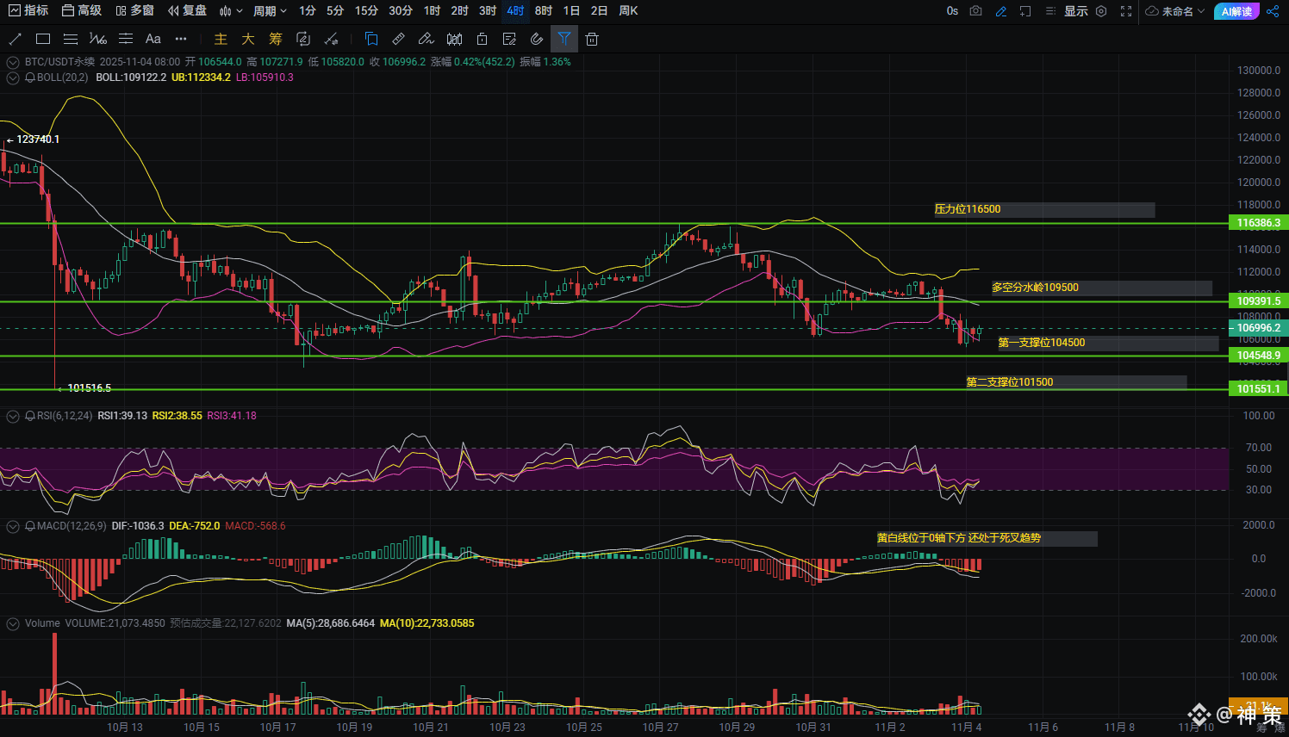Toggle the blue filter funnel button
The height and width of the screenshot is (737, 1289).
coord(564,39)
